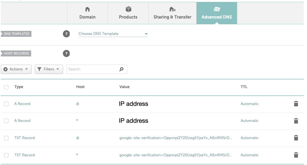
Task: Open the Sharing & Transfer tab
Action: (x=172, y=13)
